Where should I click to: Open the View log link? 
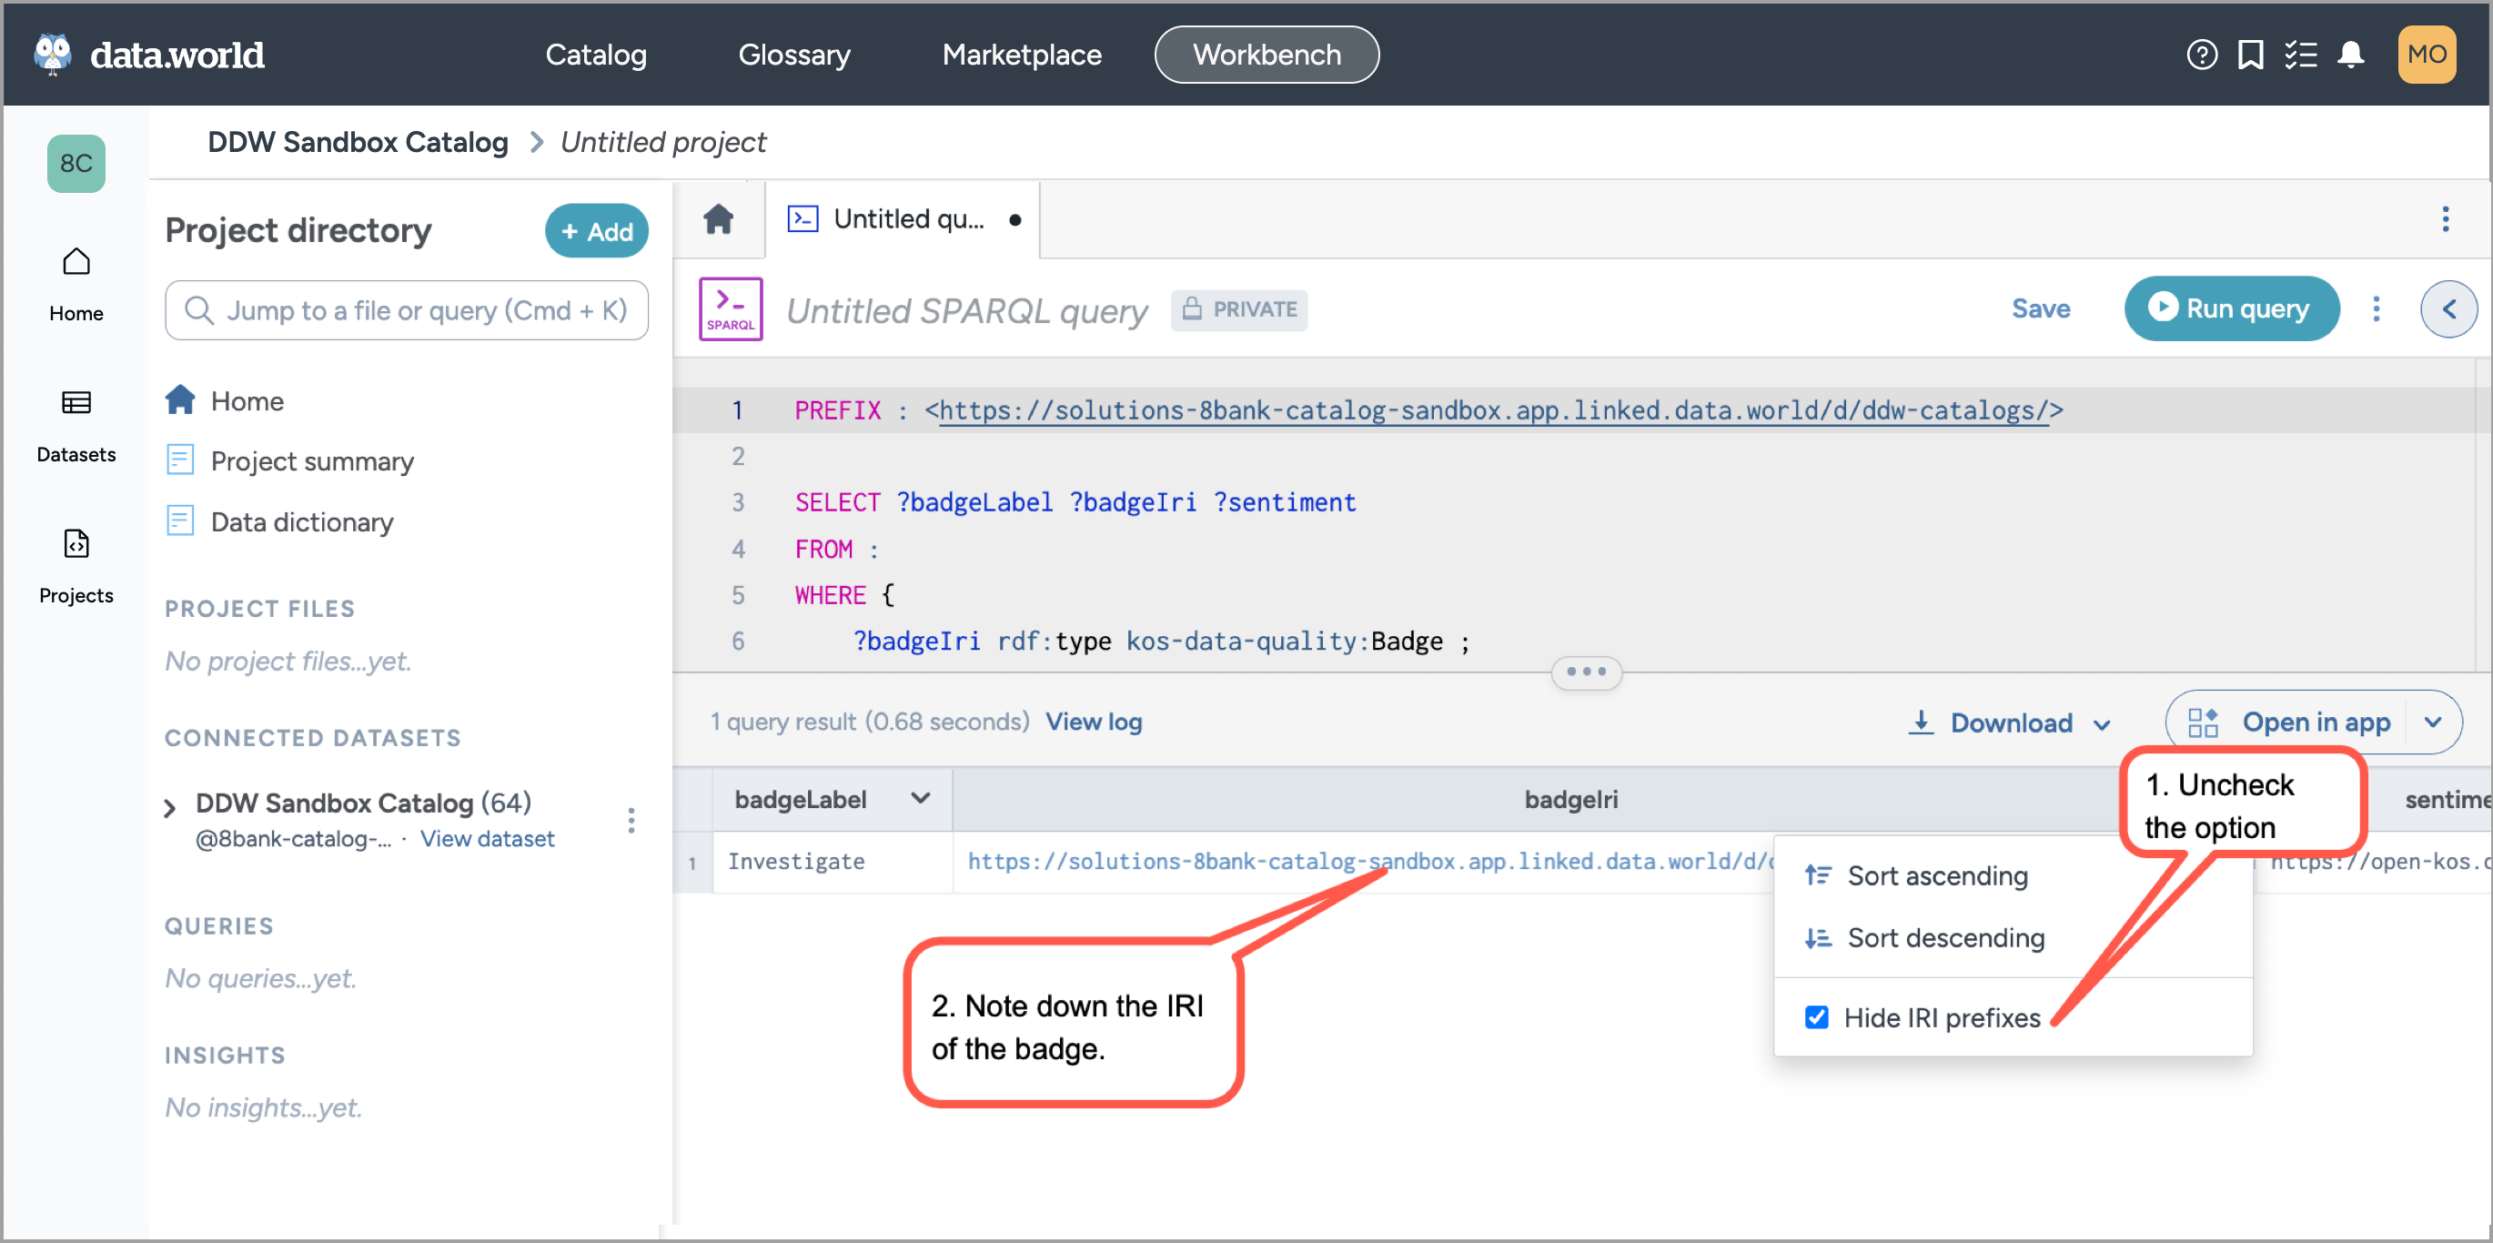coord(1094,722)
